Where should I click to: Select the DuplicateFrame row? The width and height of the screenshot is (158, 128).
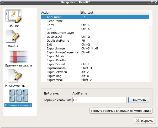coord(95,41)
